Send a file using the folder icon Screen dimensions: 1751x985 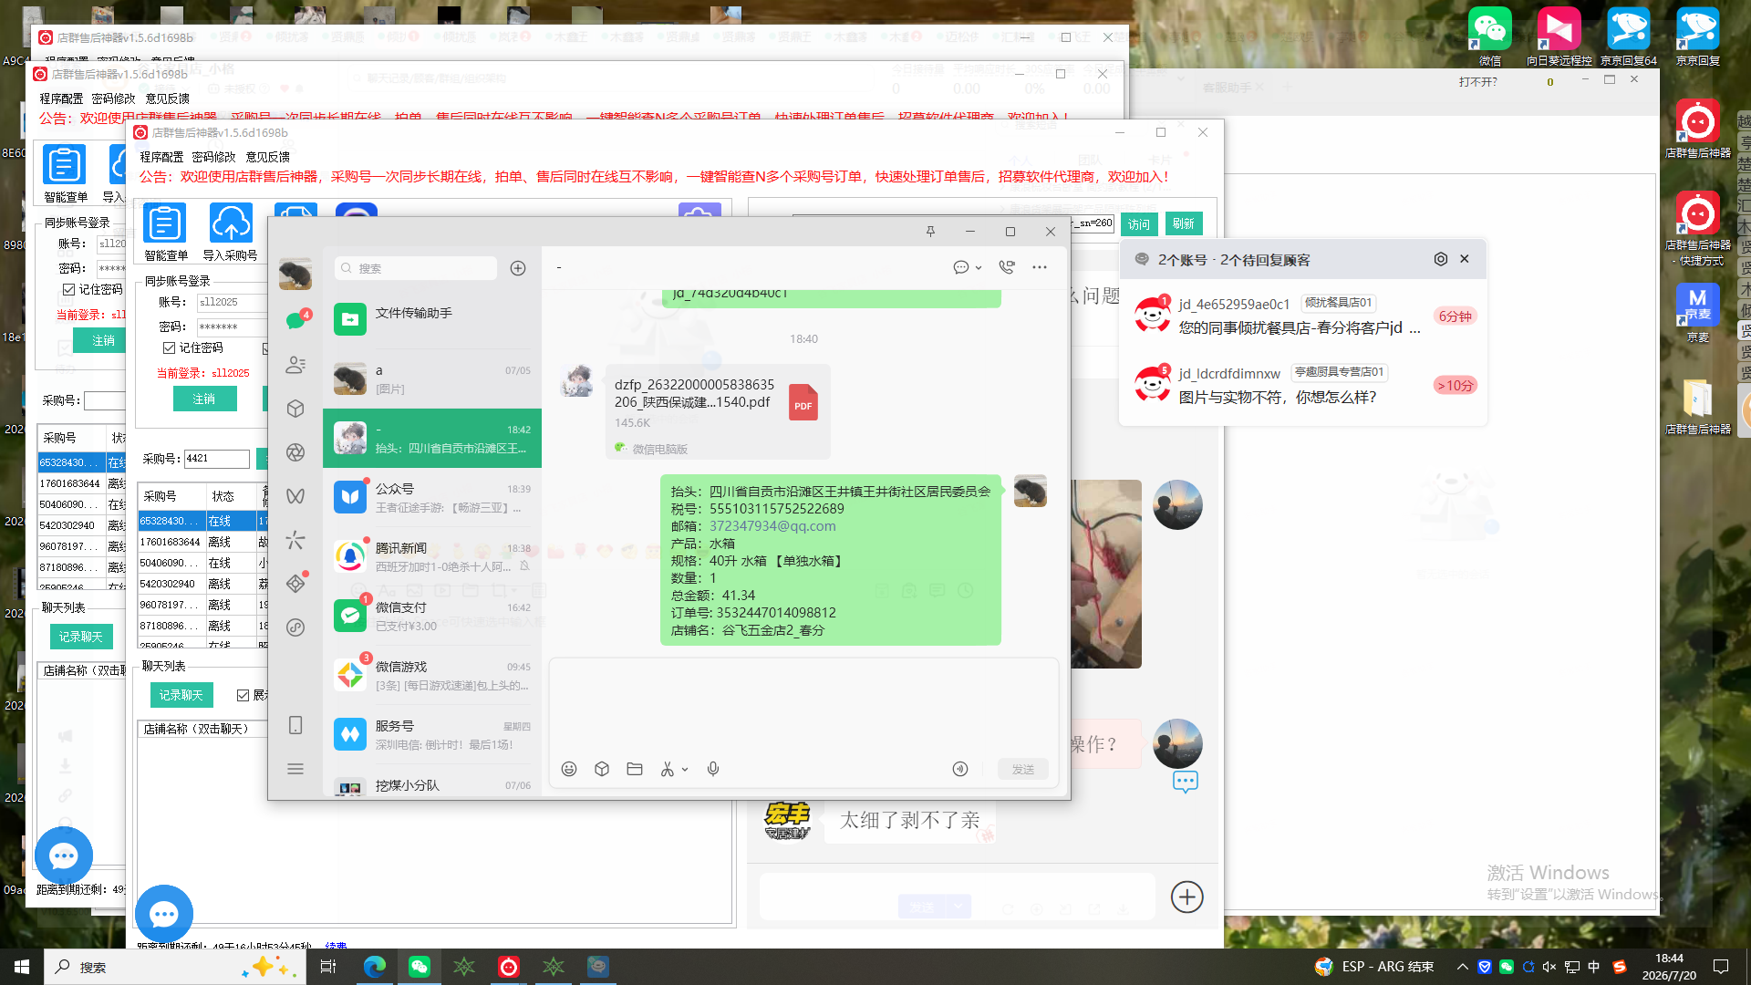pyautogui.click(x=635, y=769)
